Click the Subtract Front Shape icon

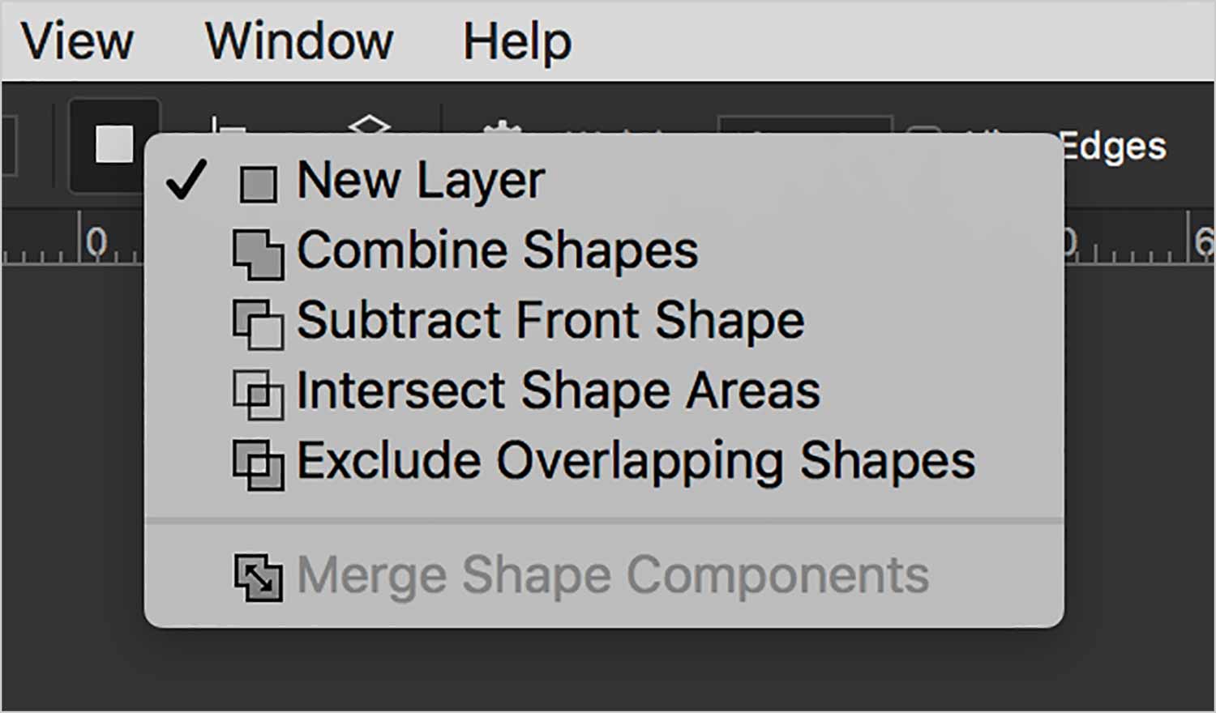258,324
